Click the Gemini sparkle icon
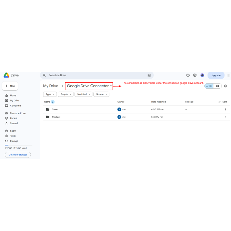This screenshot has width=231, height=231. 202,75
